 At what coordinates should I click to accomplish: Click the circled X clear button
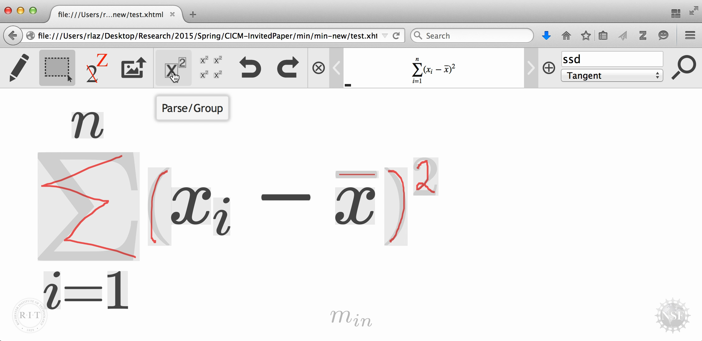point(318,68)
